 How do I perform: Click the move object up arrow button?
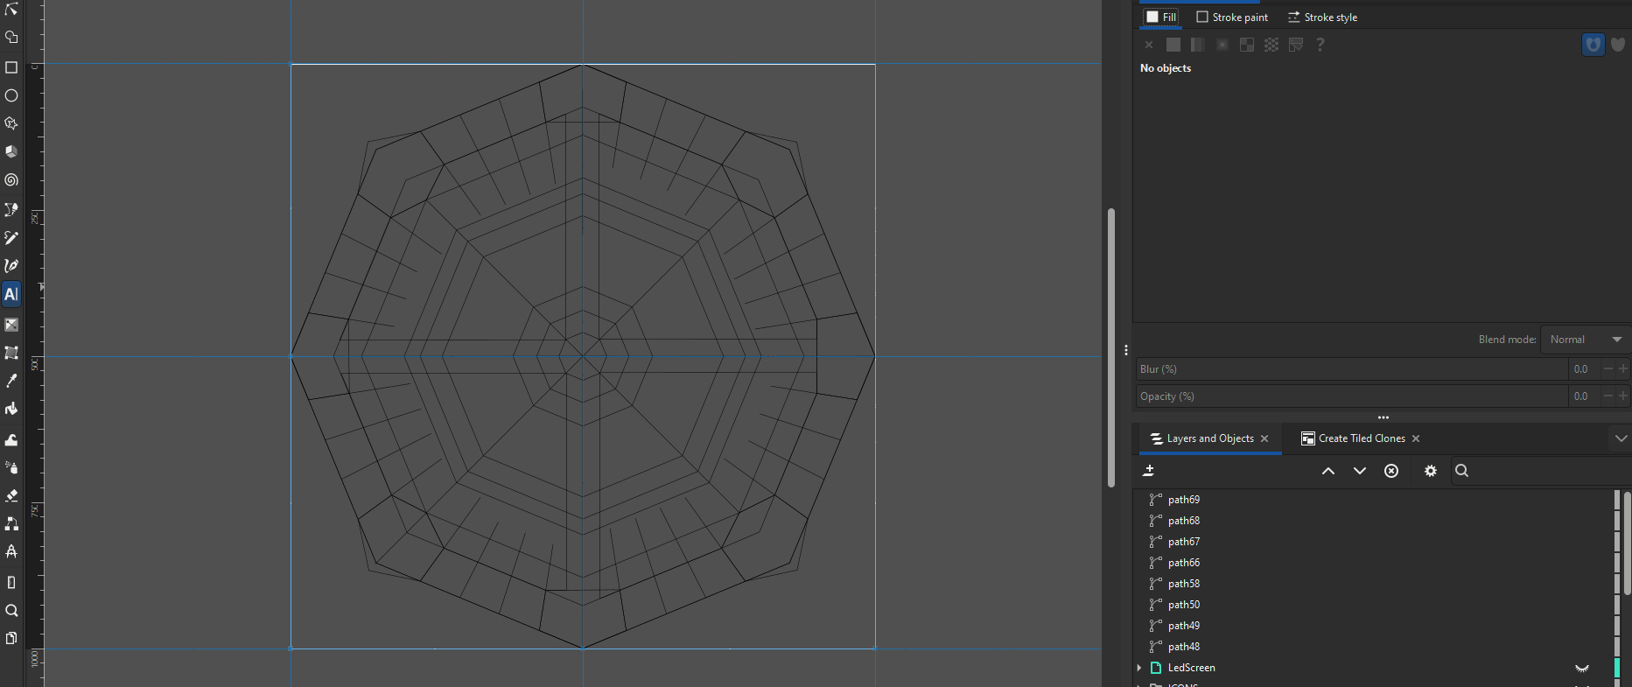[1328, 471]
